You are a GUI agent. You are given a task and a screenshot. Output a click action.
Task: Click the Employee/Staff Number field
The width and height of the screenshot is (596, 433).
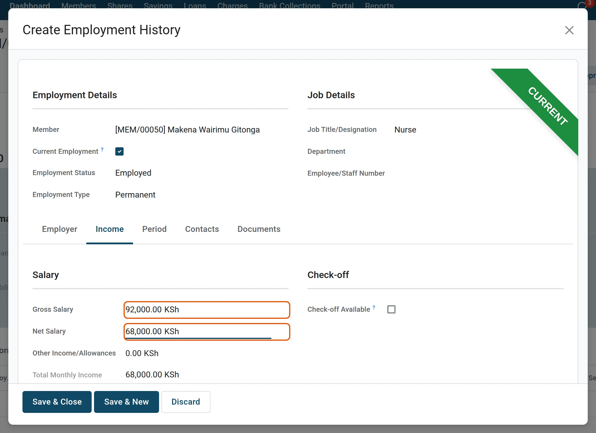tap(479, 173)
